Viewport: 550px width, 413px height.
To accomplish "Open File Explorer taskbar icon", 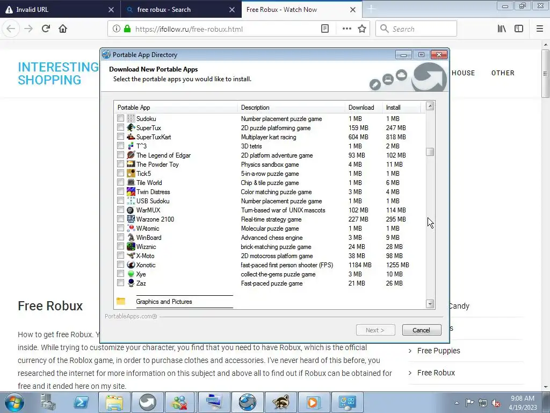I will (x=114, y=402).
